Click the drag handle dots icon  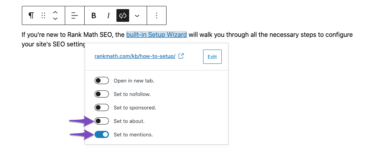(x=43, y=16)
